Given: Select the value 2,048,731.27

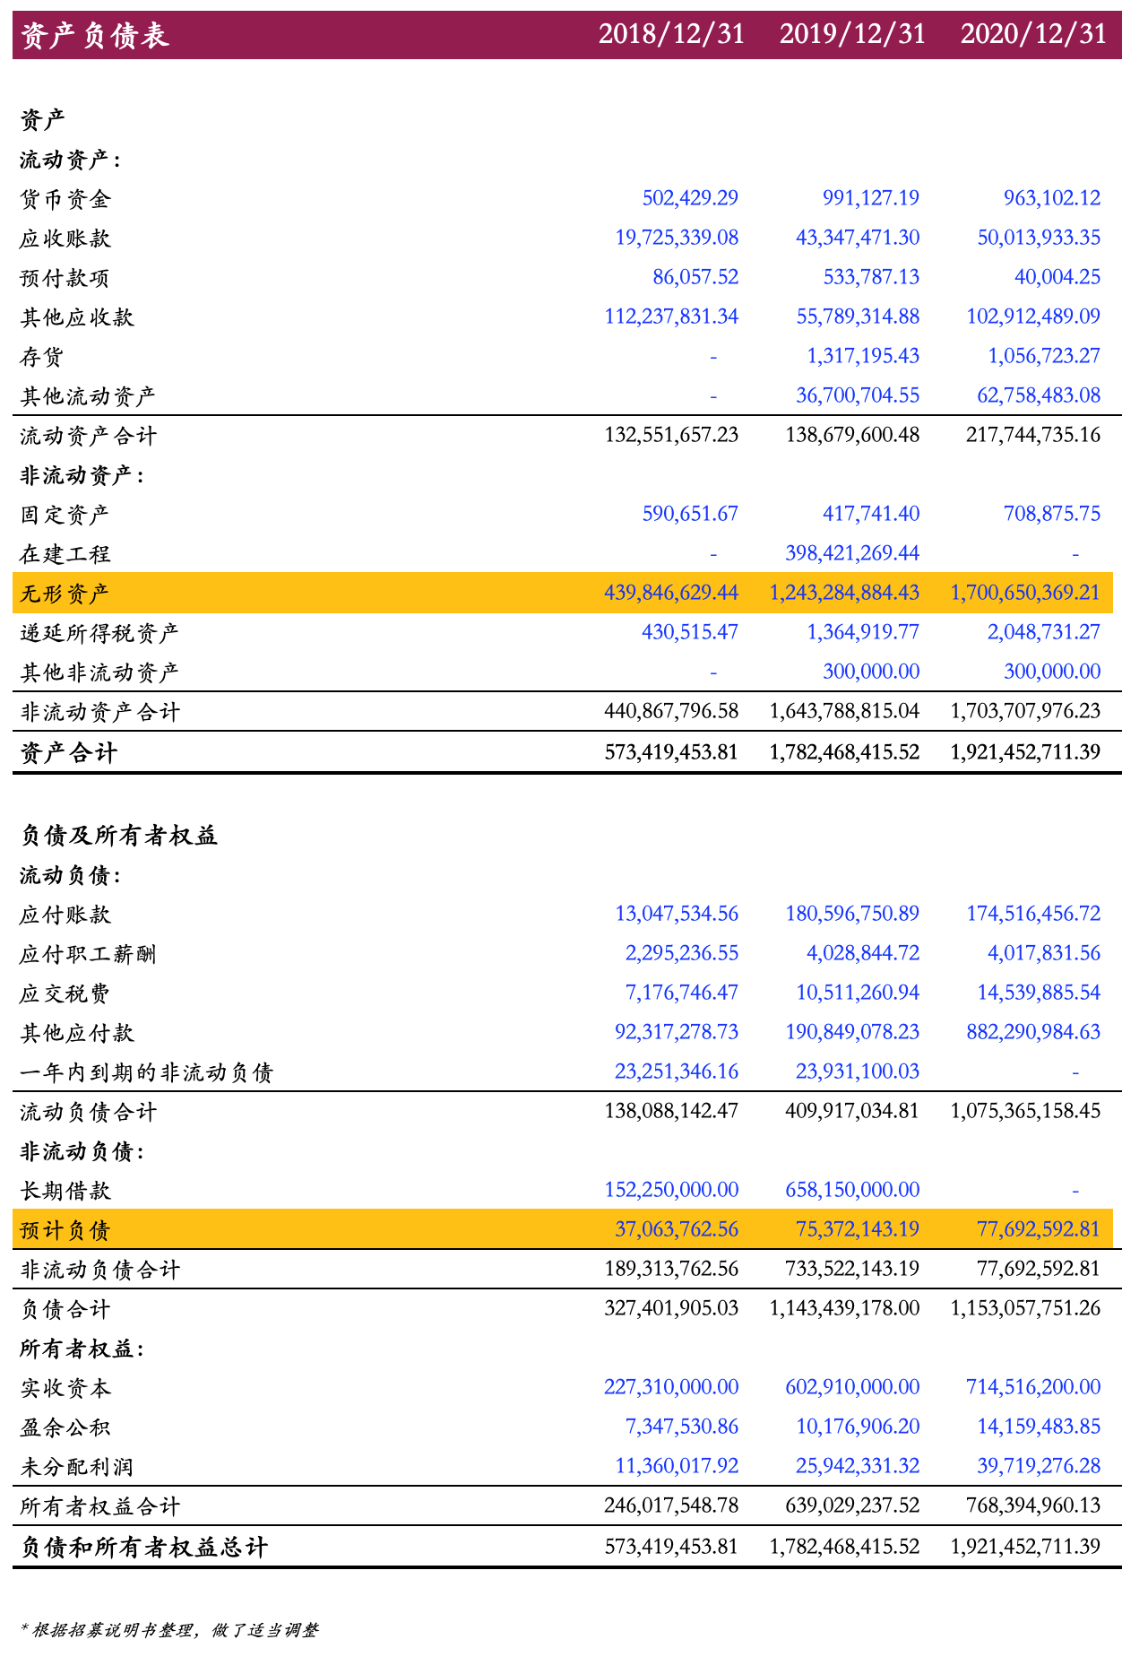Looking at the screenshot, I should (1044, 632).
